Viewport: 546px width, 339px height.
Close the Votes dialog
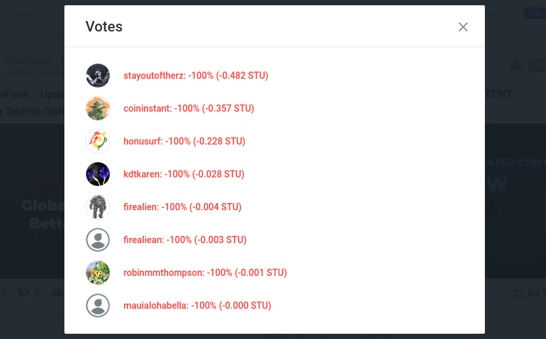click(x=463, y=27)
